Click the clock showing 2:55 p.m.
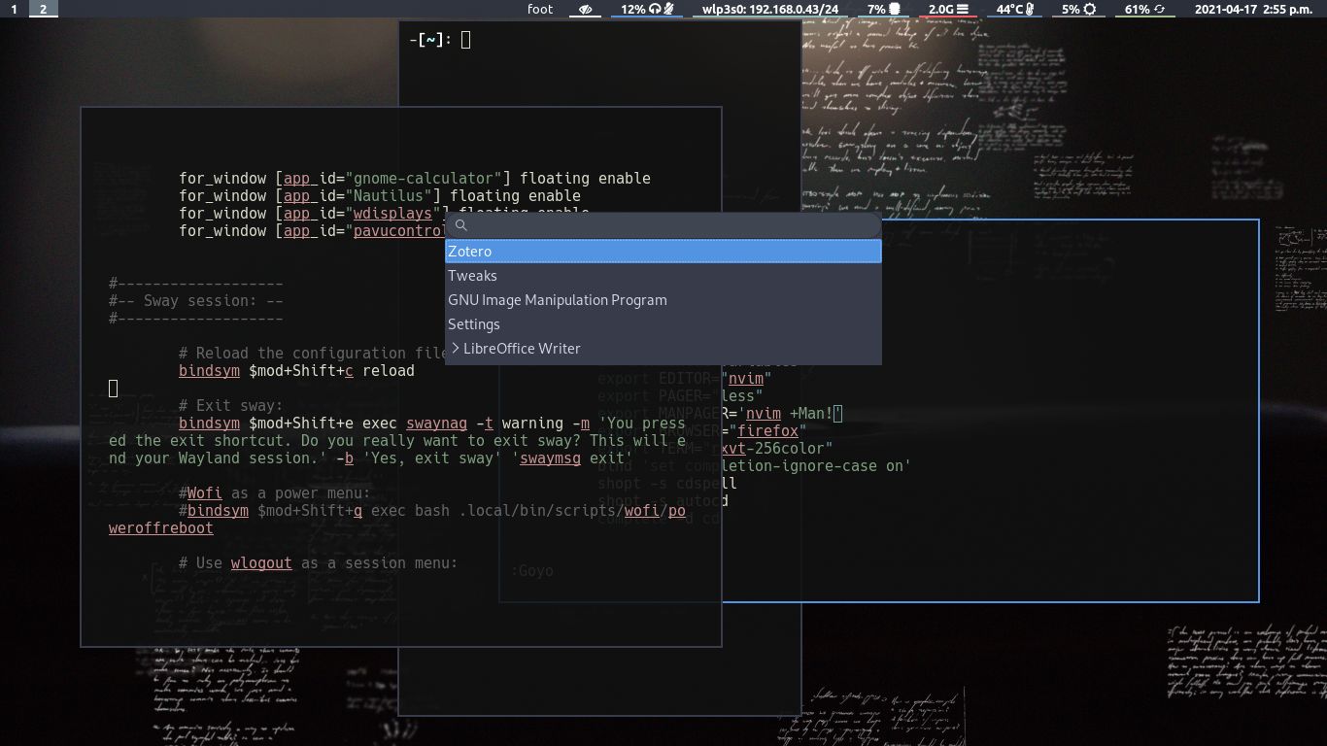Screen dimensions: 1327x746 1290,9
